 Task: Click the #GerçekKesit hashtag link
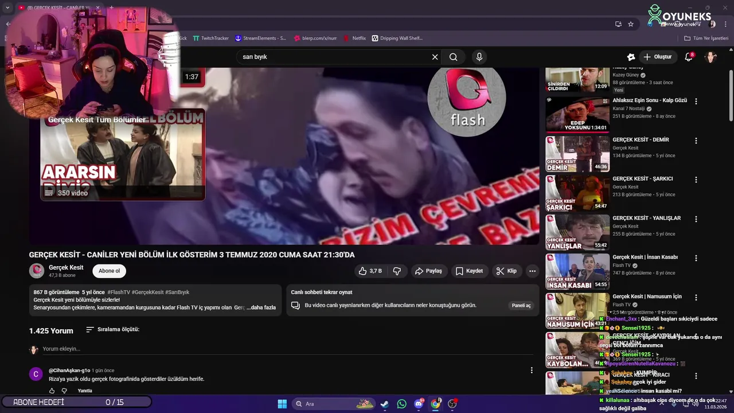[147, 293]
